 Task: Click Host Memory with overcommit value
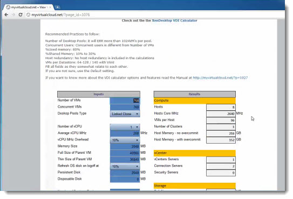[221, 140]
